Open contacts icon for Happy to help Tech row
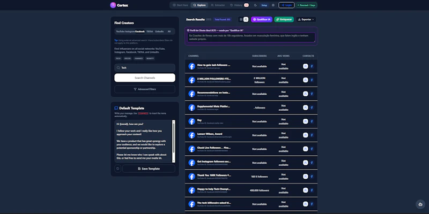Image resolution: width=429 pixels, height=214 pixels. click(x=306, y=190)
